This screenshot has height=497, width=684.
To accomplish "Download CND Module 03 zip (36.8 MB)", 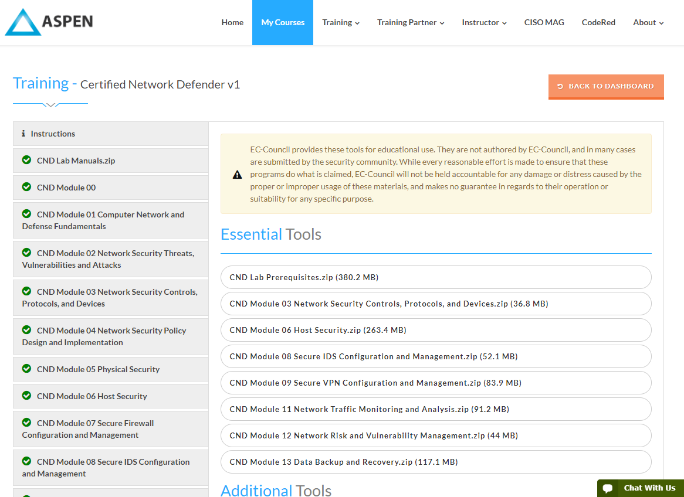I will [436, 304].
